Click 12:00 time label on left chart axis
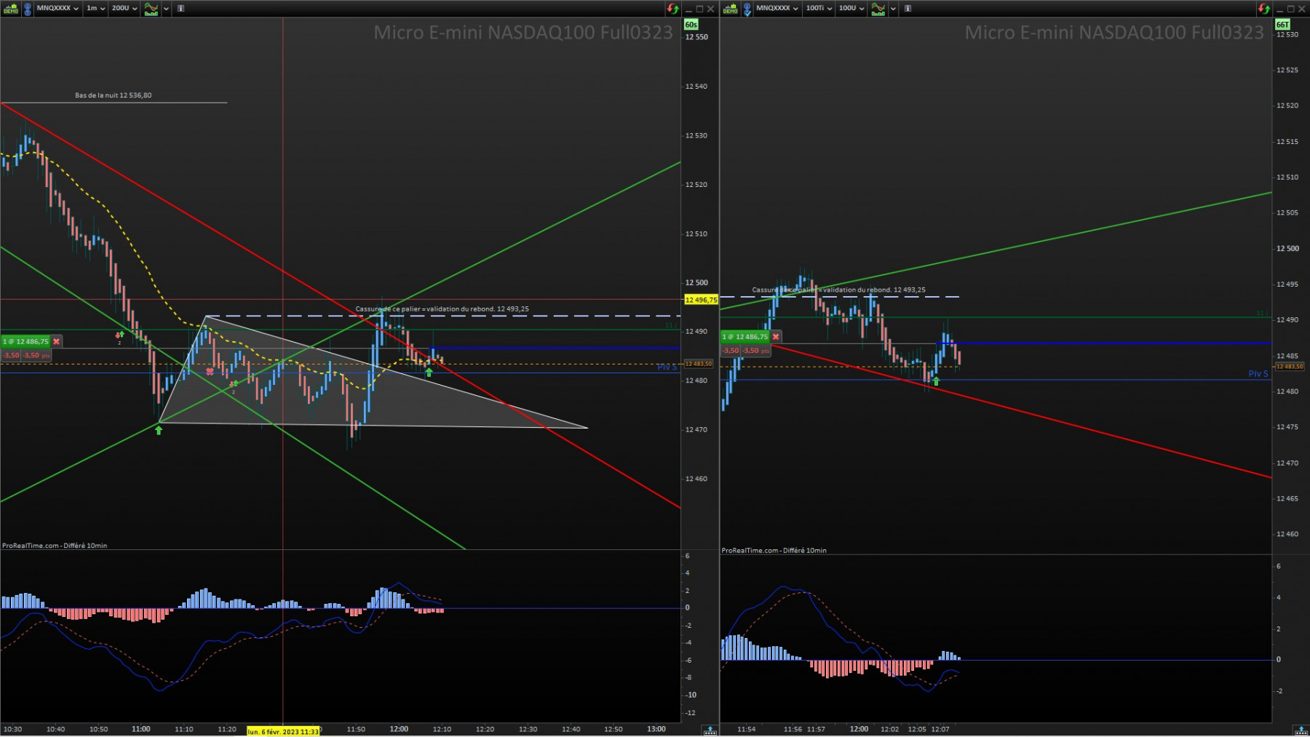This screenshot has width=1310, height=737. [x=399, y=729]
